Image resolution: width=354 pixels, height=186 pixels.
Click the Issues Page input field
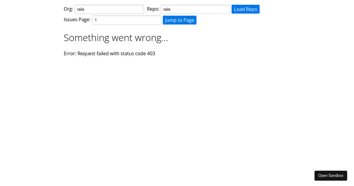click(126, 20)
